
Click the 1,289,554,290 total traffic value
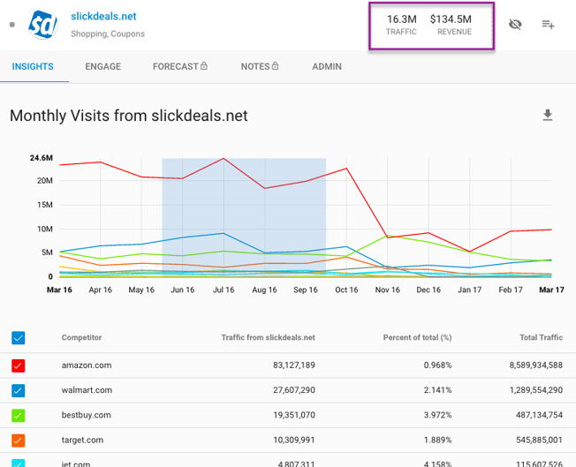[x=536, y=390]
